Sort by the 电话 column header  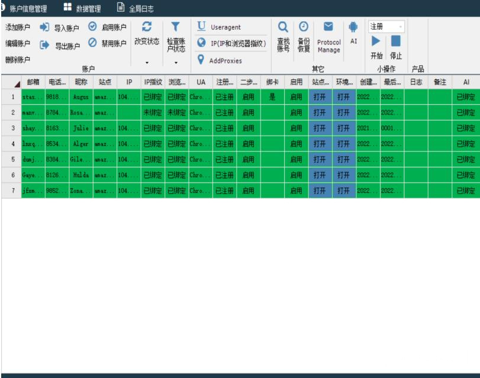57,82
